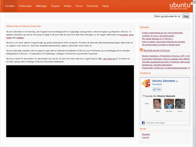Screen dimensions: 196x147
Task: Open news 'IRC-møde Mandag D. 27-06-2011'
Action: [x=157, y=39]
